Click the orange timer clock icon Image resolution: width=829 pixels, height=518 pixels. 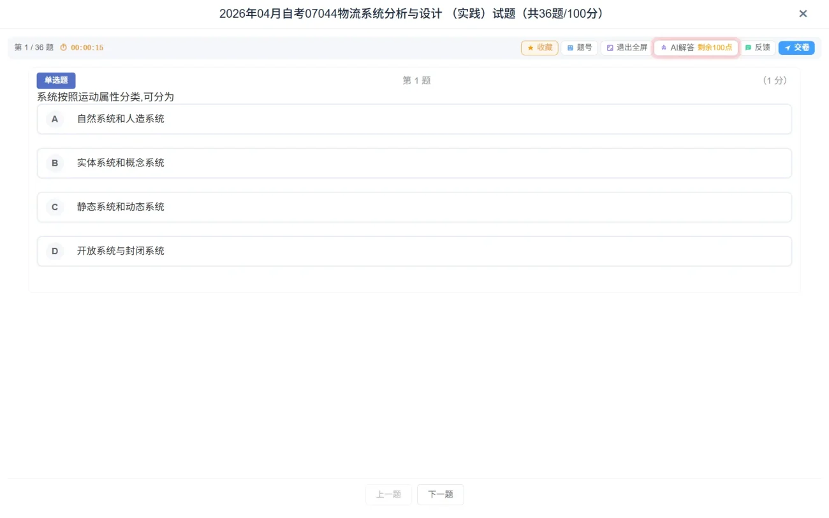point(63,48)
